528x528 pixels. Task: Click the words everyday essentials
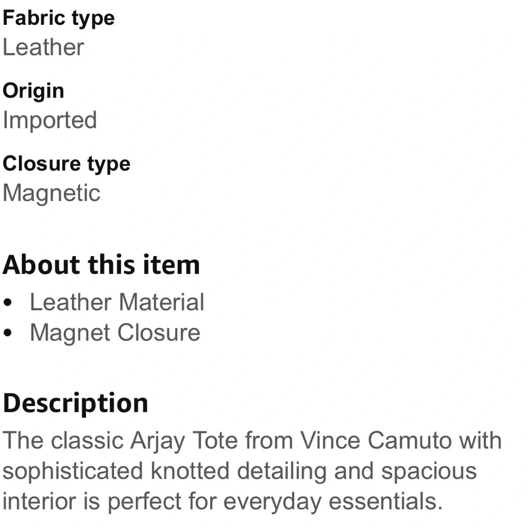point(333,501)
